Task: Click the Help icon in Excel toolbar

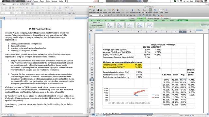Action: point(167,10)
